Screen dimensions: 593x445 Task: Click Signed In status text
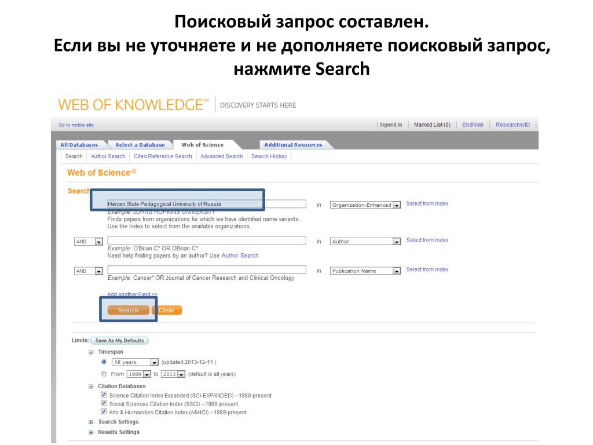391,125
